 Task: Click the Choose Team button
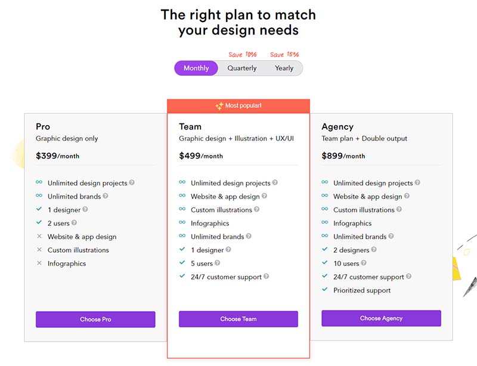point(238,319)
